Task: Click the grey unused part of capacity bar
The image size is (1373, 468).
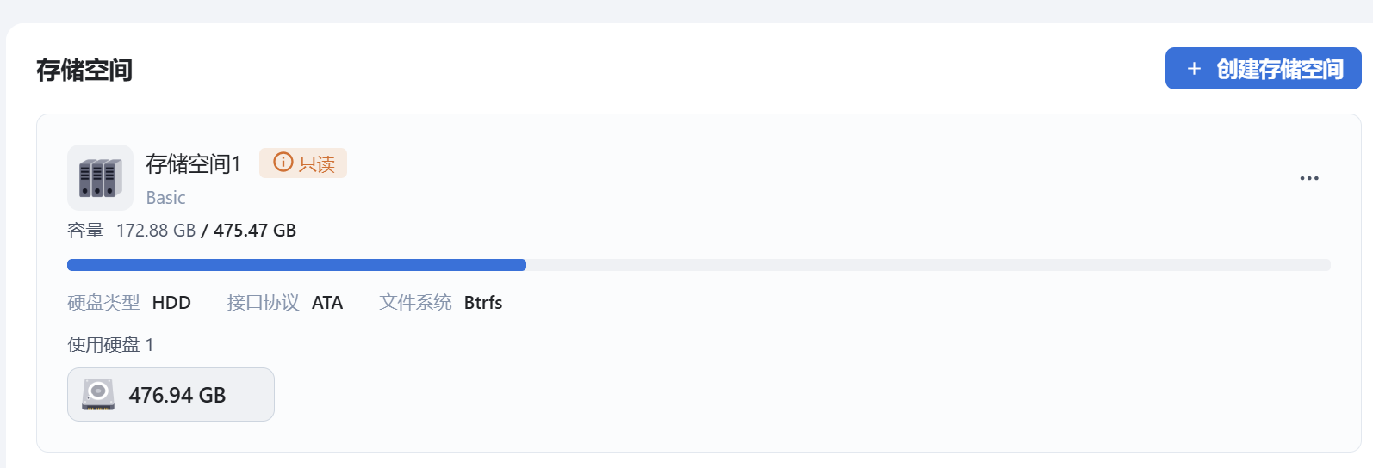Action: (929, 265)
